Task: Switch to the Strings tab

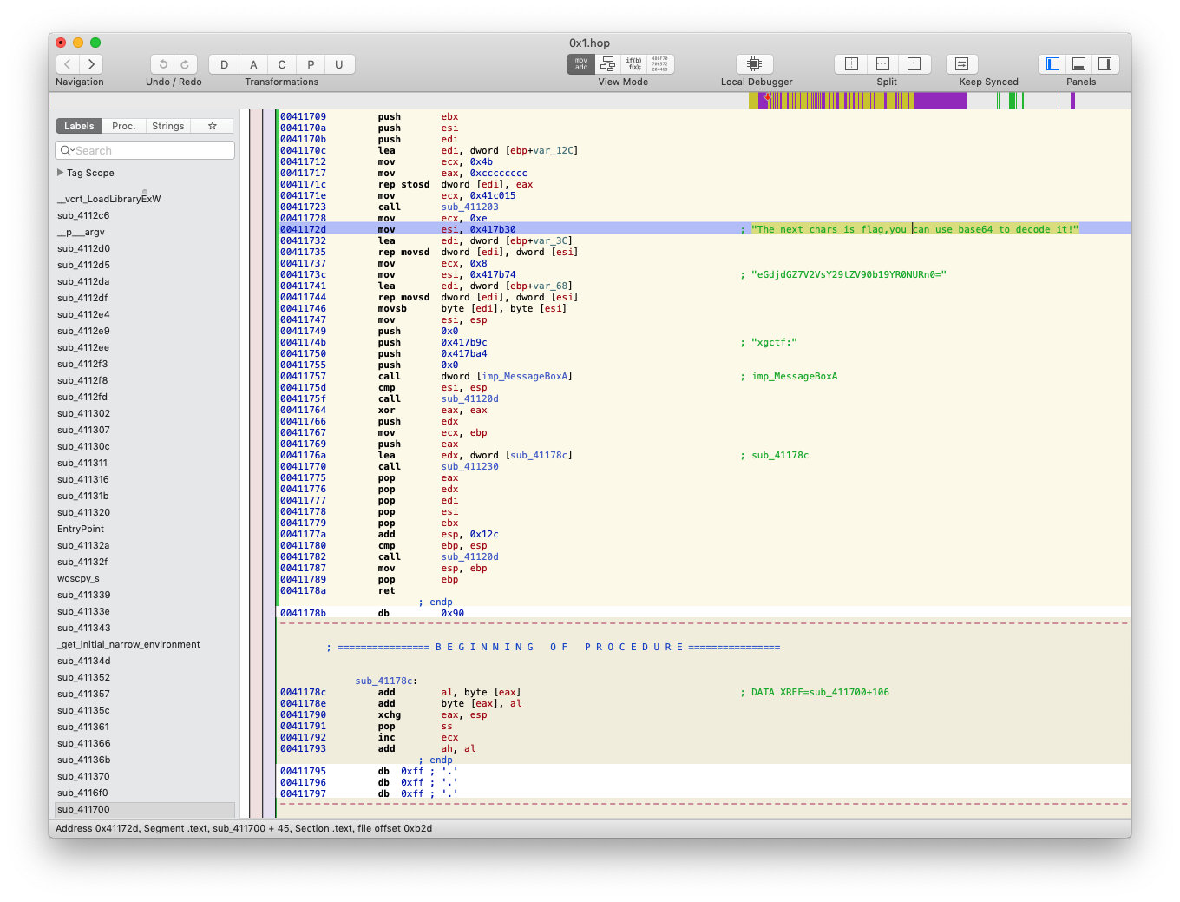Action: click(167, 126)
